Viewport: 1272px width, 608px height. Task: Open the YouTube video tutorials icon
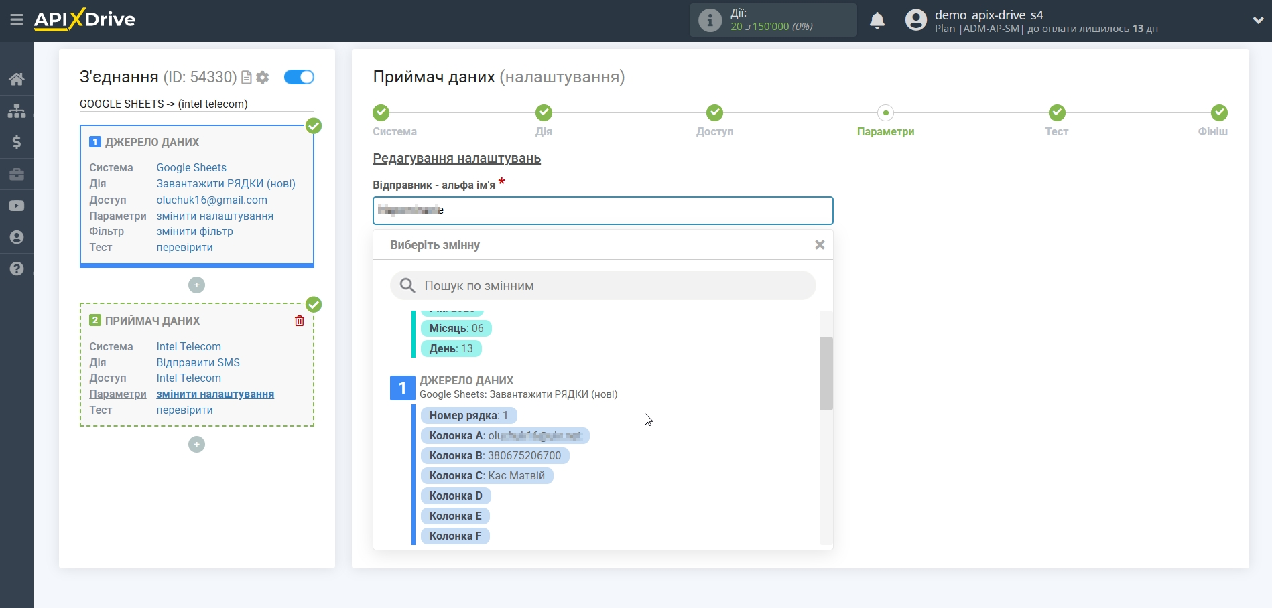17,206
